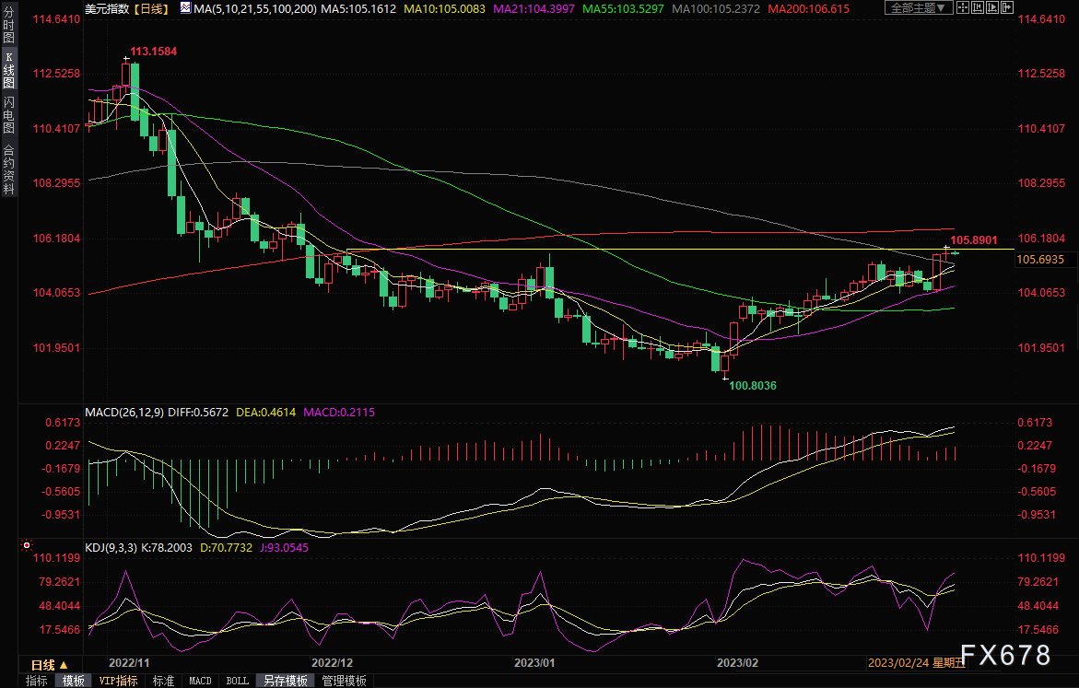Viewport: 1079px width, 688px height.
Task: Click the 2023/02 time axis label
Action: [x=737, y=662]
